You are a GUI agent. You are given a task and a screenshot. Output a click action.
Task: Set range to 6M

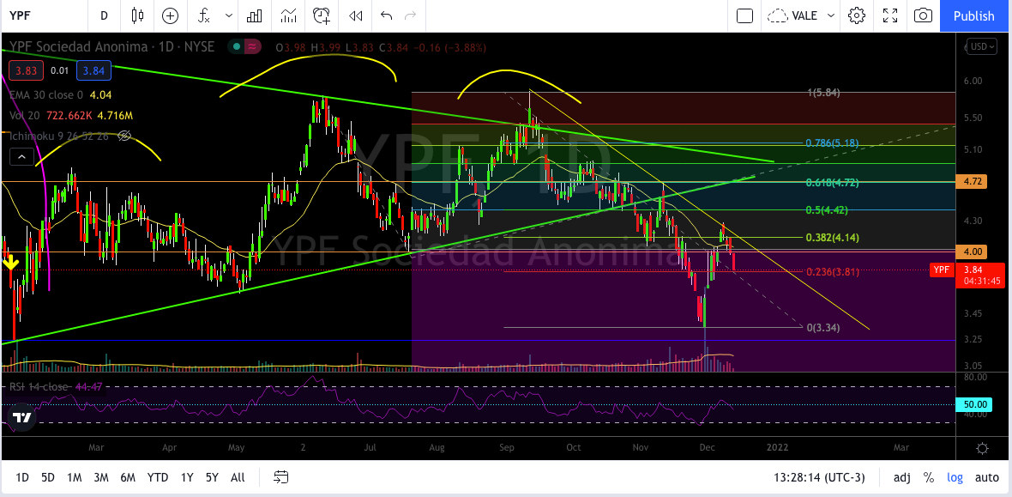(128, 477)
